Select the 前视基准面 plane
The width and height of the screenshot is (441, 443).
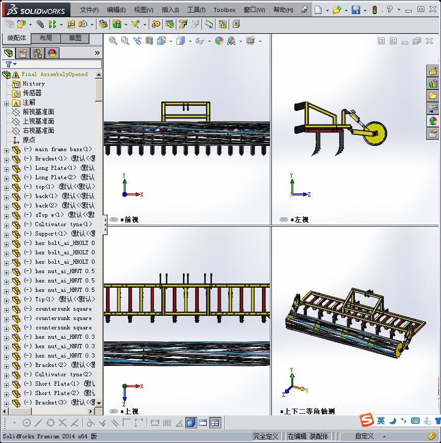click(x=38, y=112)
